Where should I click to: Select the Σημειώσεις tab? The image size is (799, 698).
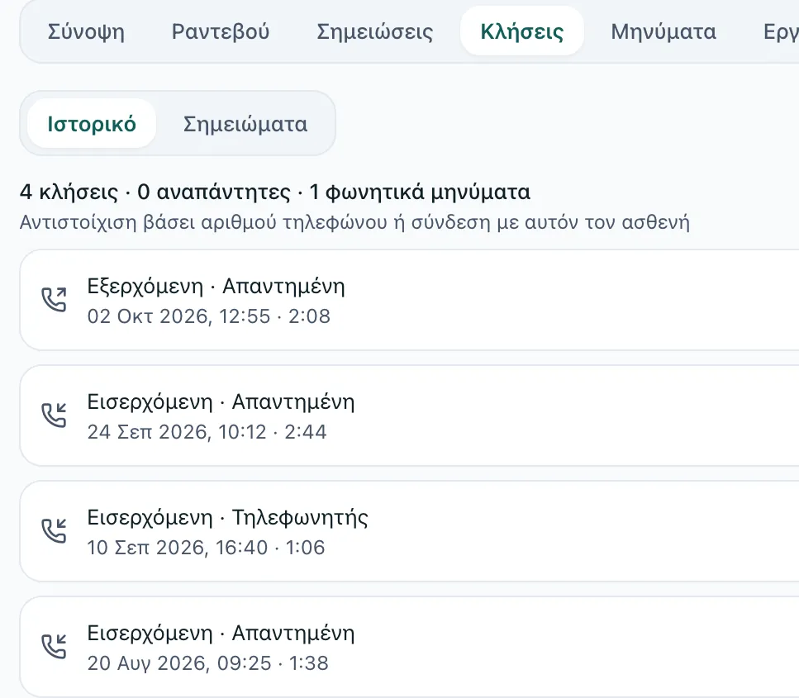coord(374,31)
